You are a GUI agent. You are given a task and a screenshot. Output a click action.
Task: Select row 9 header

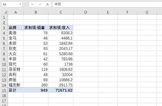[x=4, y=59]
